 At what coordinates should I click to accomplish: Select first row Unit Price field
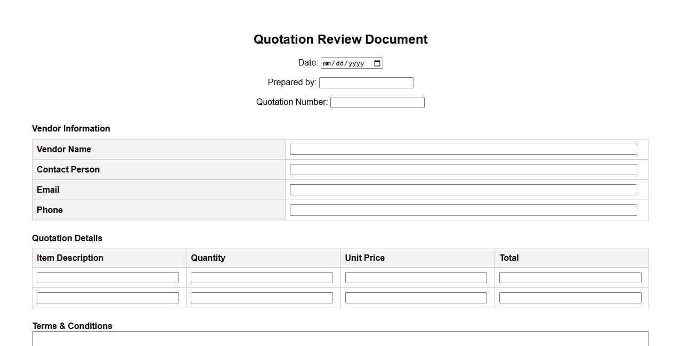tap(416, 278)
